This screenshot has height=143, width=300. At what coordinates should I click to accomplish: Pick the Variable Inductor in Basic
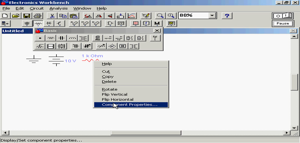[x=101, y=46]
